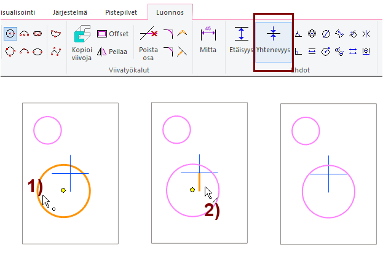383x253 pixels.
Task: Select the radius constraint icon
Action: [x=326, y=52]
